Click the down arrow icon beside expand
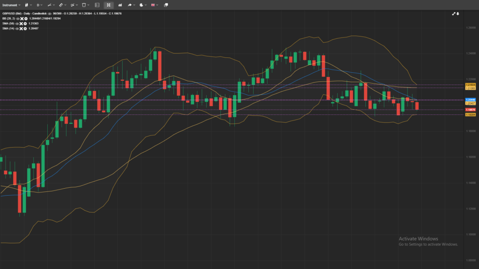The width and height of the screenshot is (479, 269). (457, 14)
